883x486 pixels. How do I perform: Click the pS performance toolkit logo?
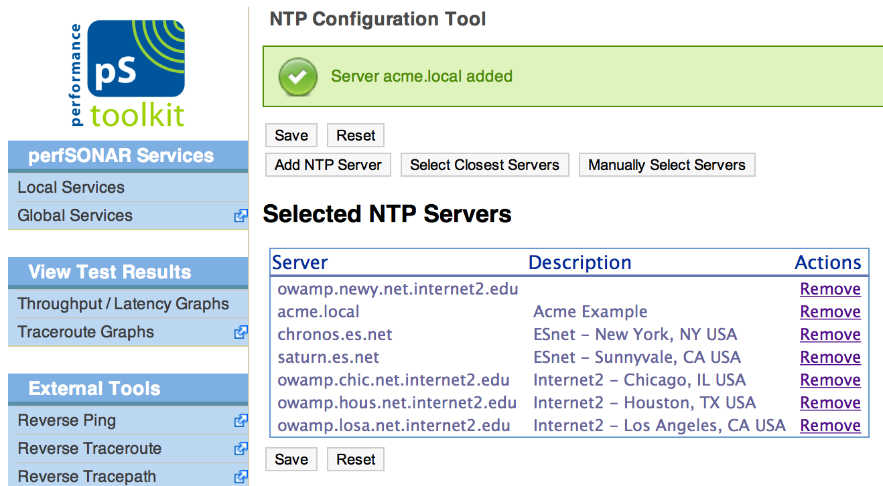(x=127, y=74)
